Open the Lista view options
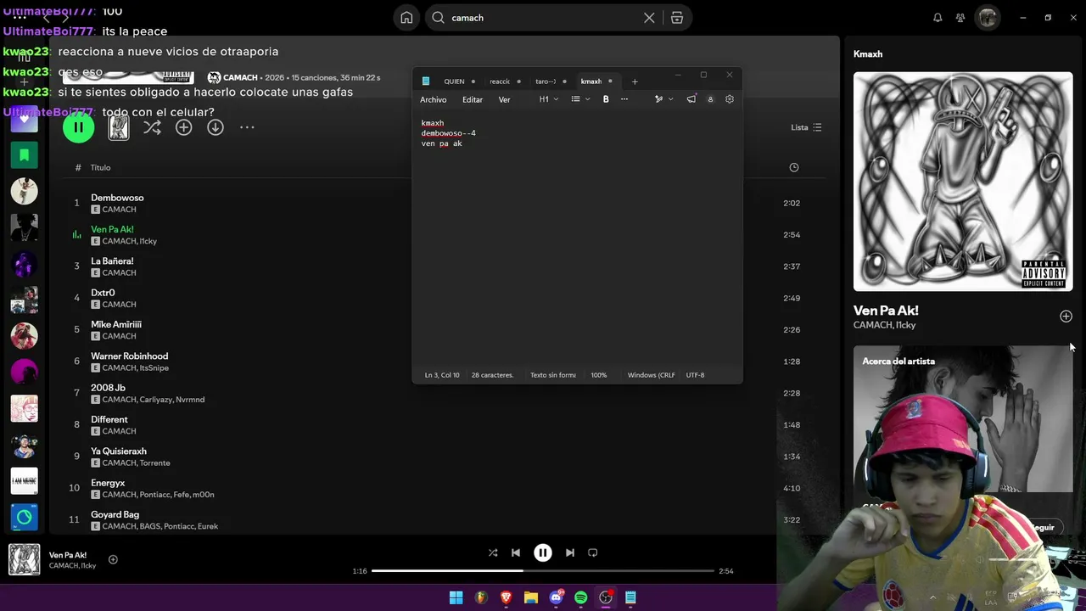This screenshot has width=1086, height=611. click(x=806, y=127)
